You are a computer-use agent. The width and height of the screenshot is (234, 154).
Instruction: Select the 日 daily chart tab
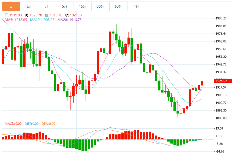tap(11, 6)
